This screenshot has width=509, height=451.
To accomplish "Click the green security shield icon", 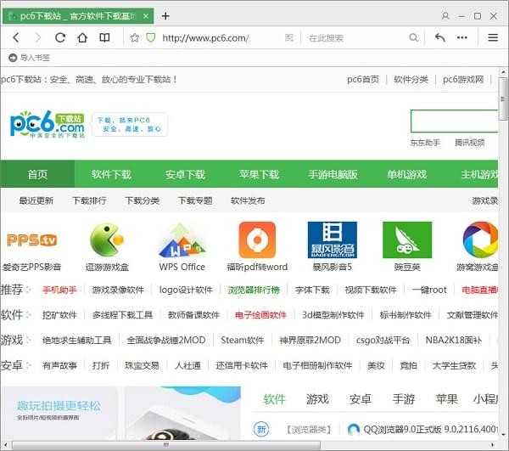I will [151, 38].
